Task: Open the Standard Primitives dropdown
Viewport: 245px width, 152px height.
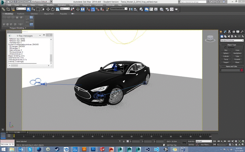Action: coord(232,40)
